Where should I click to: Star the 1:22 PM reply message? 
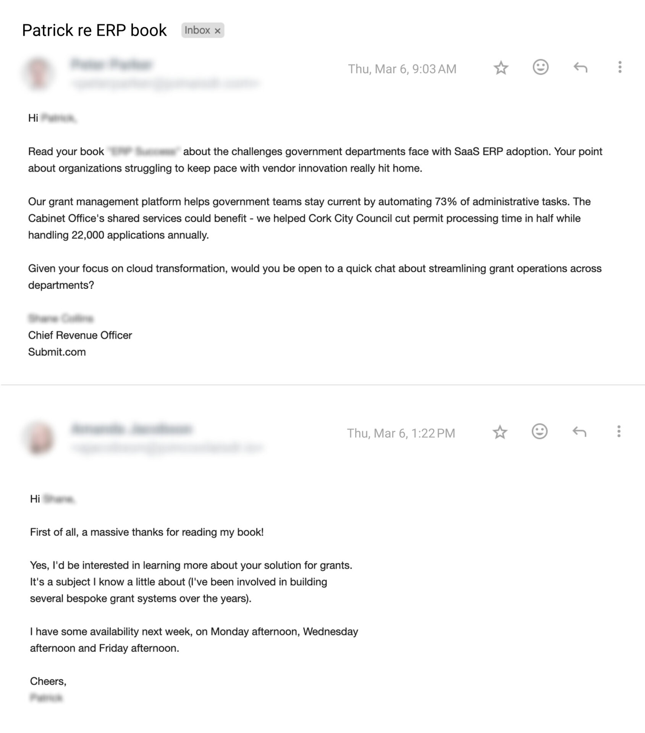click(x=500, y=432)
